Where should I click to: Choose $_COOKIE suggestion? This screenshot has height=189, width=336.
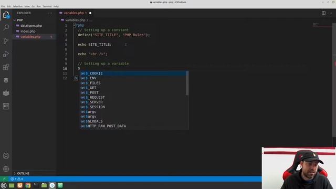(x=133, y=73)
